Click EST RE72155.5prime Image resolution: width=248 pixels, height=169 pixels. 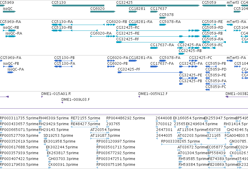(85, 118)
